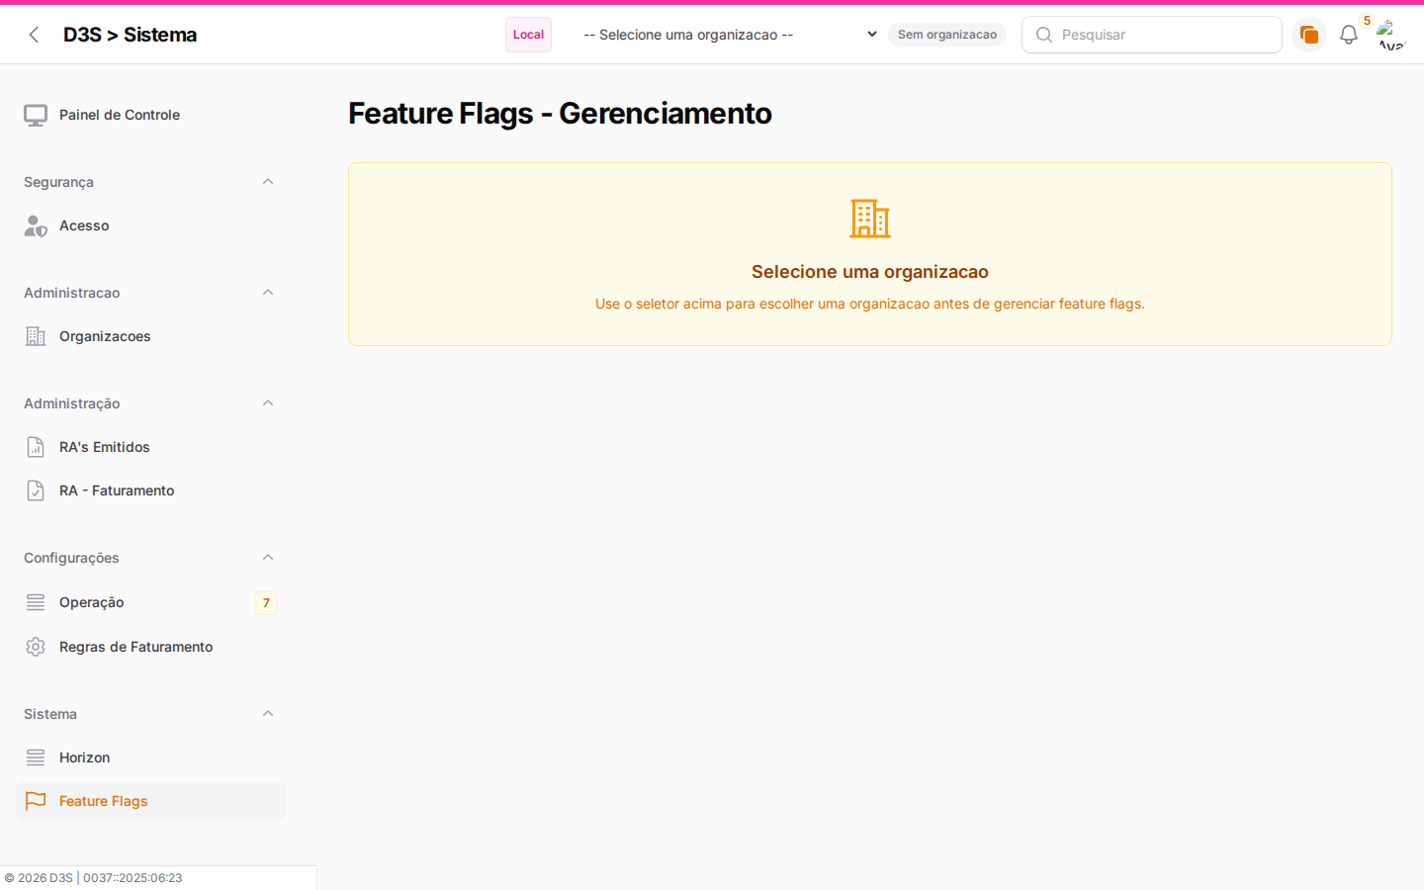The image size is (1424, 890).
Task: Click the Organizacoes building icon in sidebar
Action: [x=36, y=336]
